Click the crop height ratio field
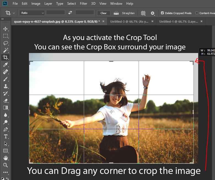The width and height of the screenshot is (215, 180). (x=85, y=12)
